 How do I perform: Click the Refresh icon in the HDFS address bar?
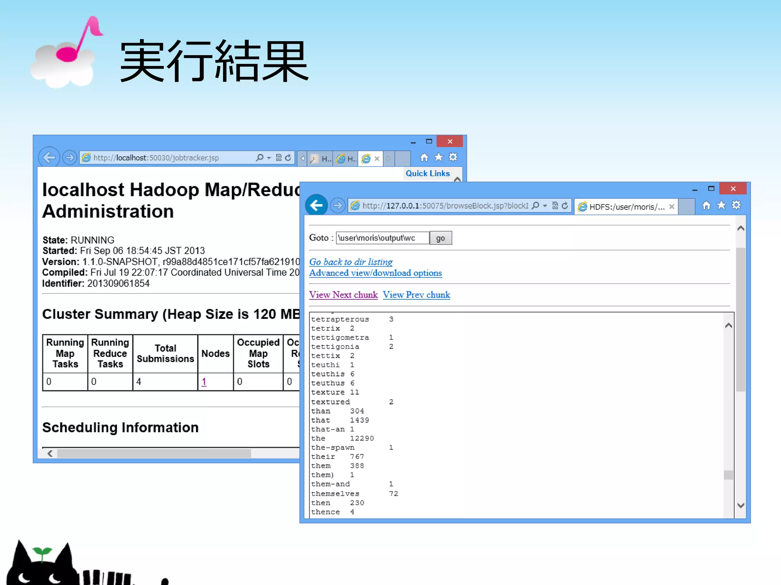point(565,206)
